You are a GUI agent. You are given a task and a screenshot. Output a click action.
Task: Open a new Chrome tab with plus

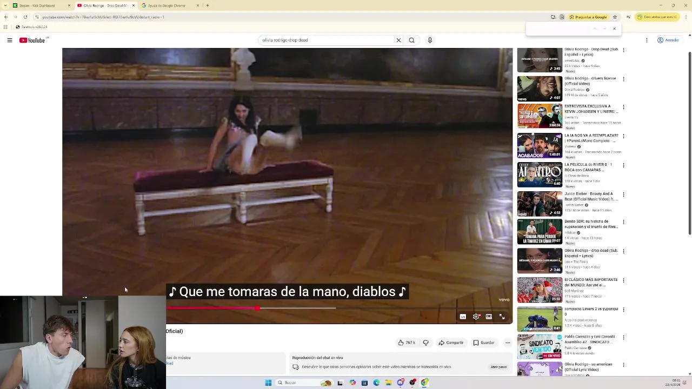(x=208, y=5)
